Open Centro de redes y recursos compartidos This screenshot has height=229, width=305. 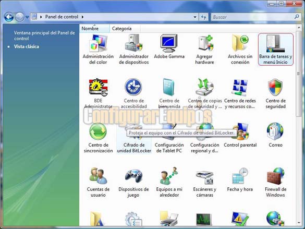pyautogui.click(x=240, y=93)
